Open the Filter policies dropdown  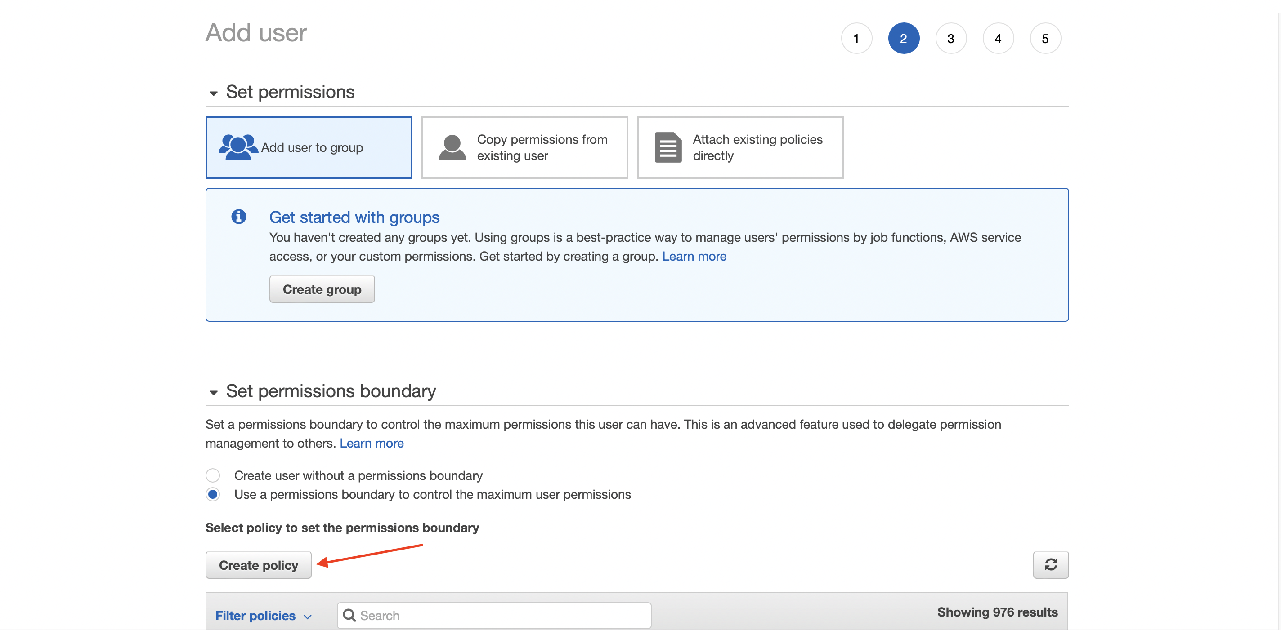263,616
